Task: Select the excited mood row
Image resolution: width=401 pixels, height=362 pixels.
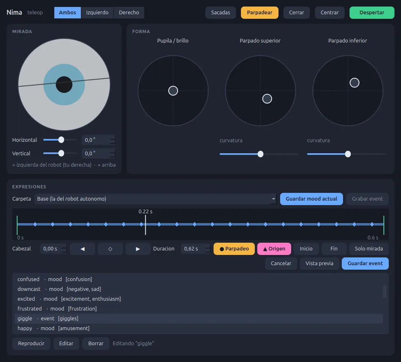Action: click(x=198, y=299)
